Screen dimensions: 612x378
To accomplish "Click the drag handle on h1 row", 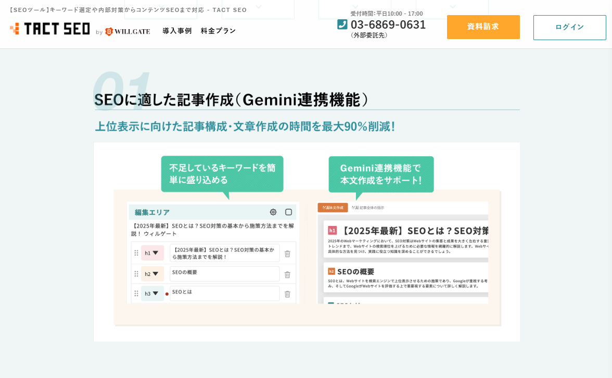I will [136, 253].
